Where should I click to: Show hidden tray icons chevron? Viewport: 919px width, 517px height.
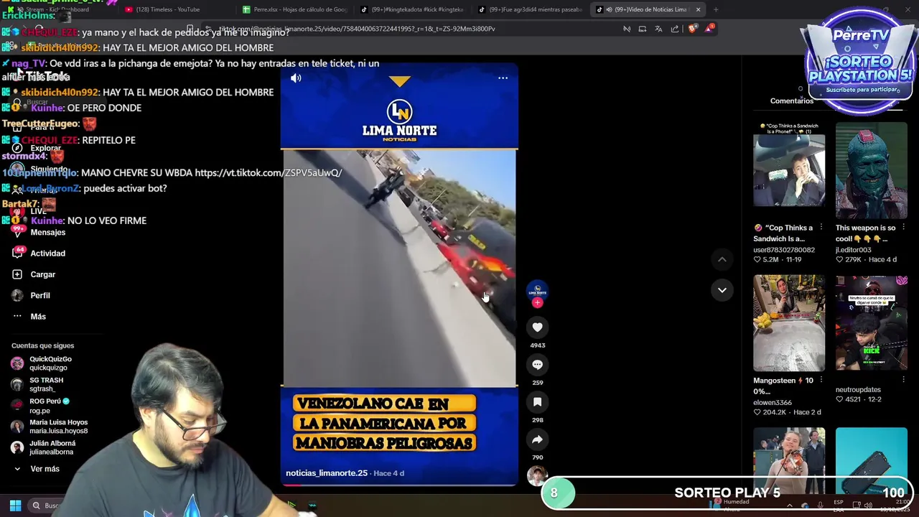[790, 506]
